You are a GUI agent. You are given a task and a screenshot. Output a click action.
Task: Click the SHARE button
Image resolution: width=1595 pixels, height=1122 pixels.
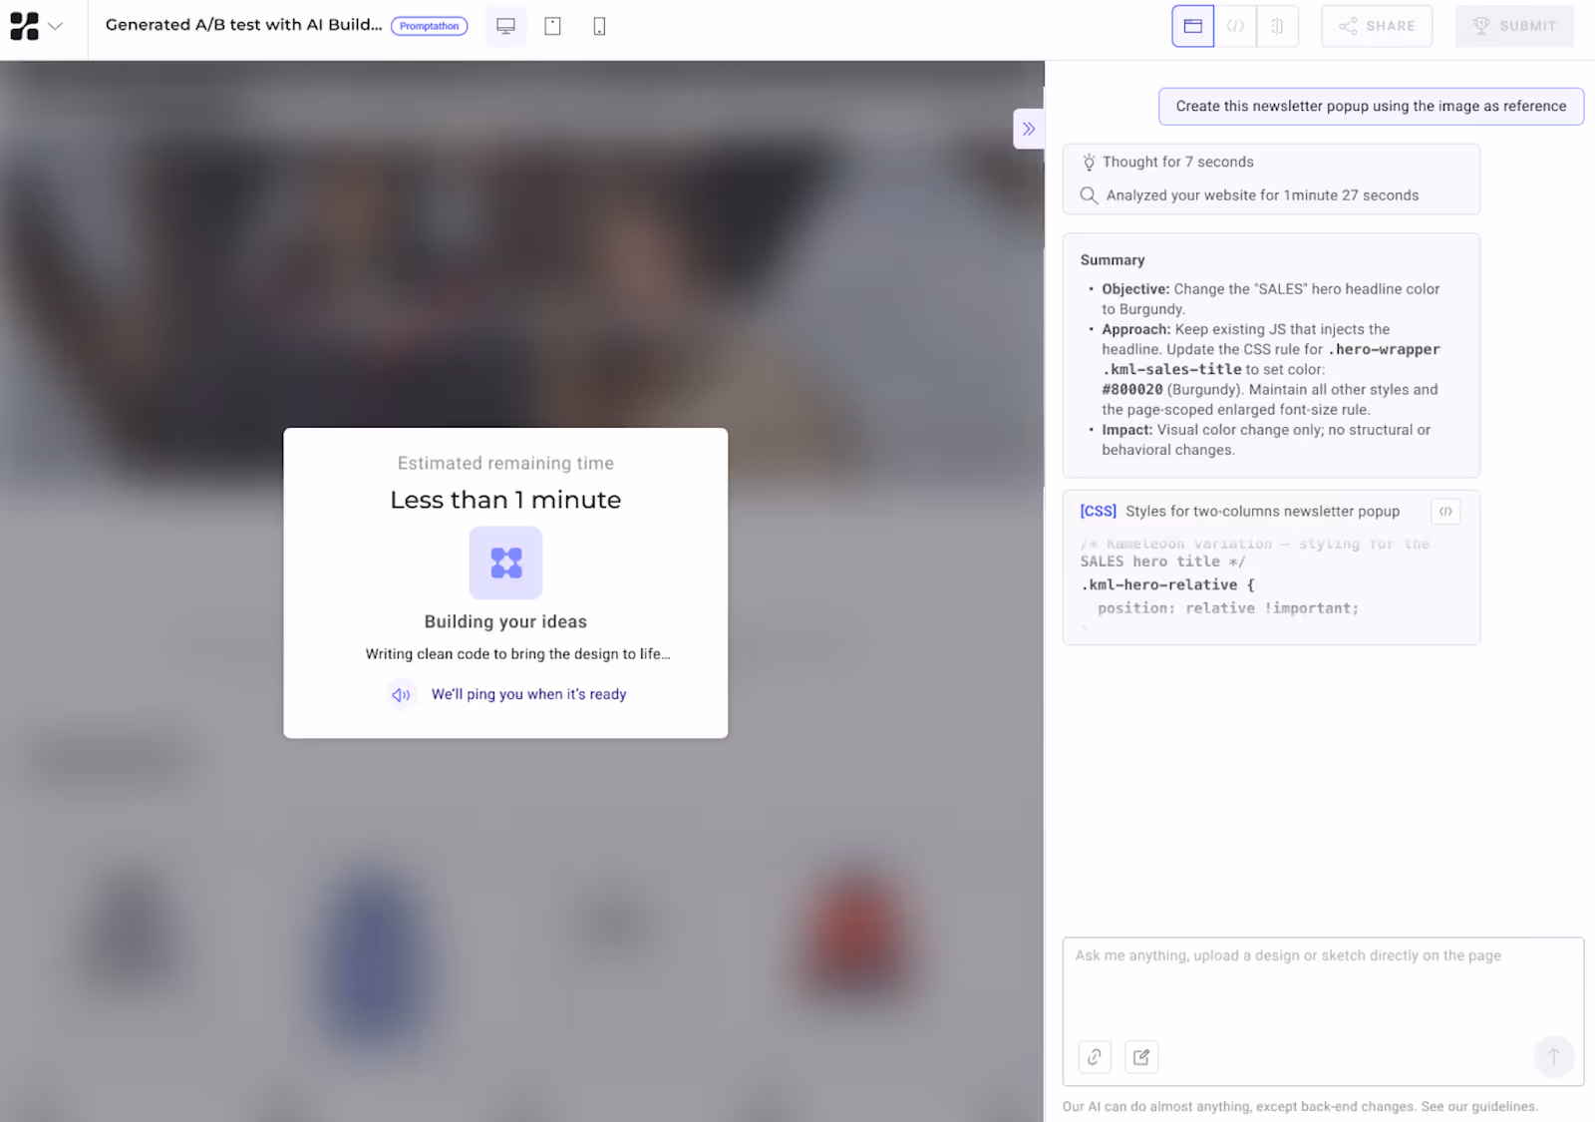(x=1377, y=26)
